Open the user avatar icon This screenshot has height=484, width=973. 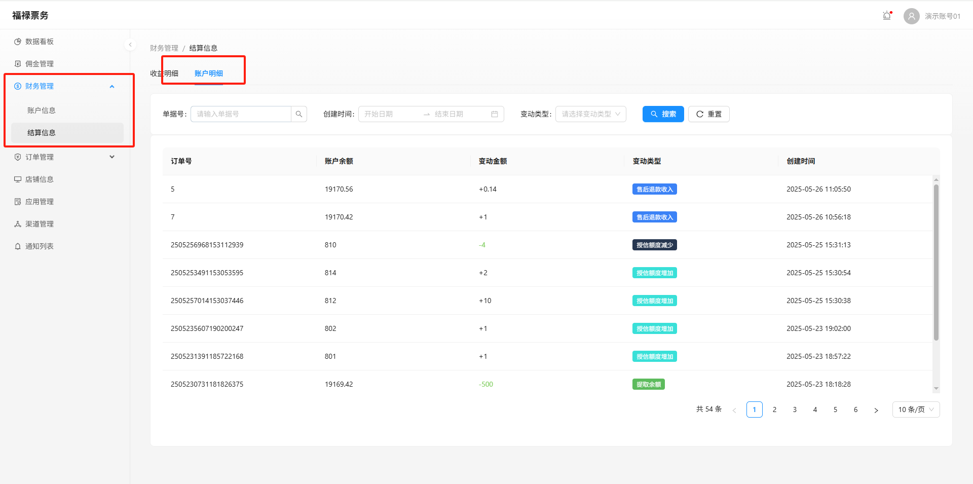911,16
